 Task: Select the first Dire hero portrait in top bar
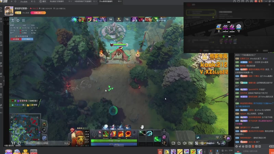pos(134,19)
